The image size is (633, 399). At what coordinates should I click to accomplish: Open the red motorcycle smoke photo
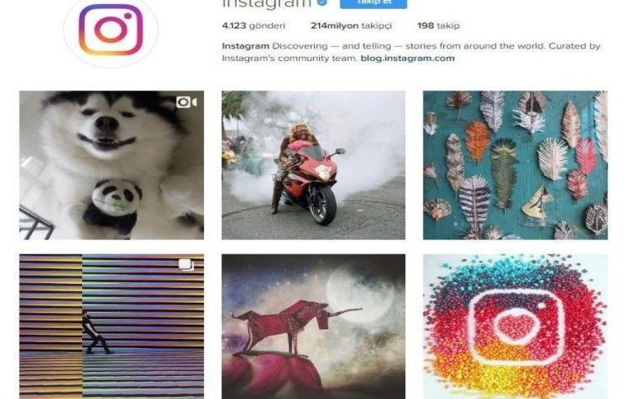313,165
